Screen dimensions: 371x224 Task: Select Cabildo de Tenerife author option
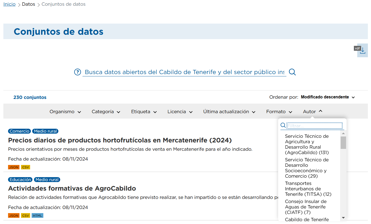click(307, 220)
